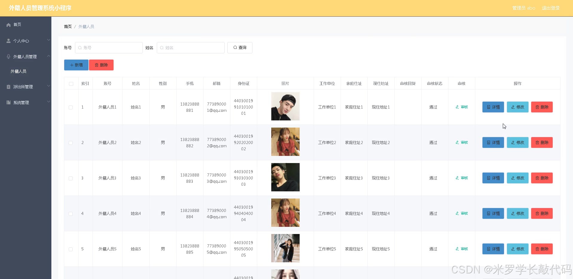Select the checkbox for row 4

point(71,214)
